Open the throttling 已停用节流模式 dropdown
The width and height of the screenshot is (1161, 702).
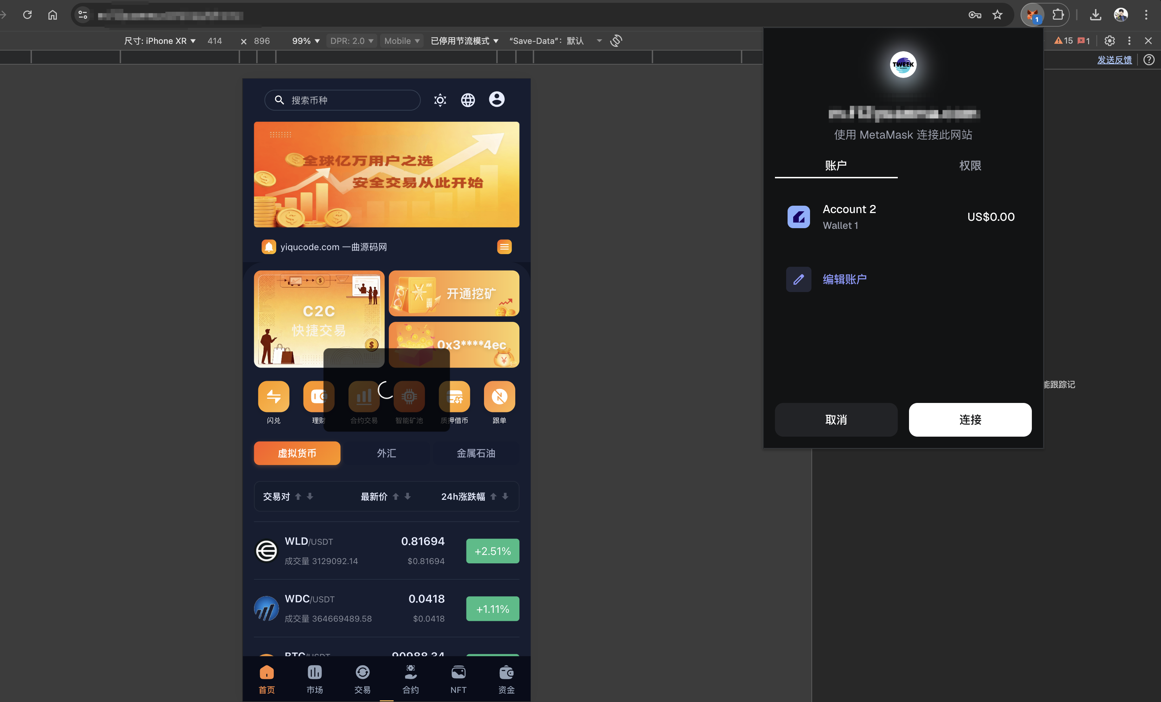464,41
